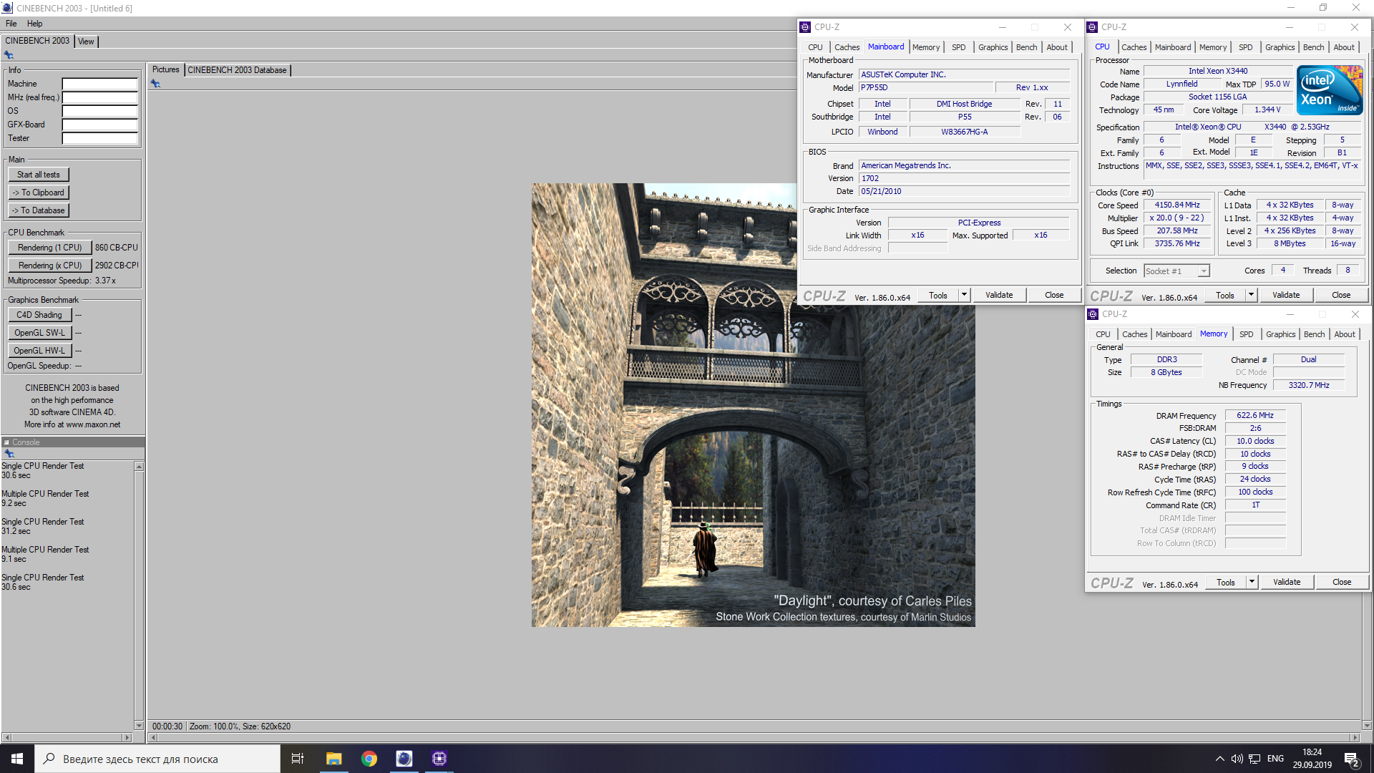
Task: Click Start all tests button
Action: tap(39, 175)
